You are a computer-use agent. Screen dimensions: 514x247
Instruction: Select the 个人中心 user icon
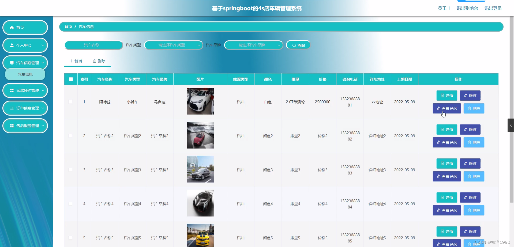[12, 45]
